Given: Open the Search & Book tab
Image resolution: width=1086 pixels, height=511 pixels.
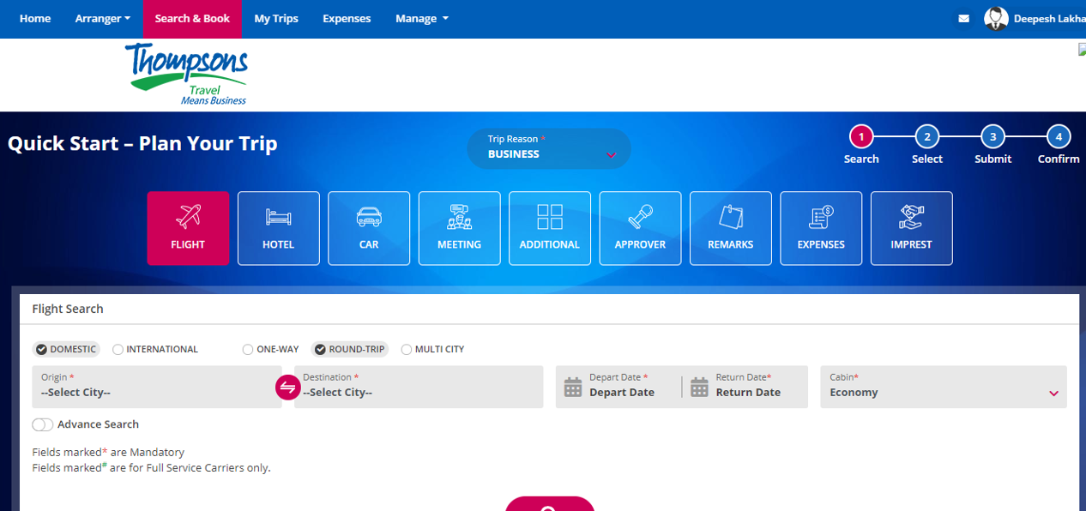Looking at the screenshot, I should [x=192, y=19].
